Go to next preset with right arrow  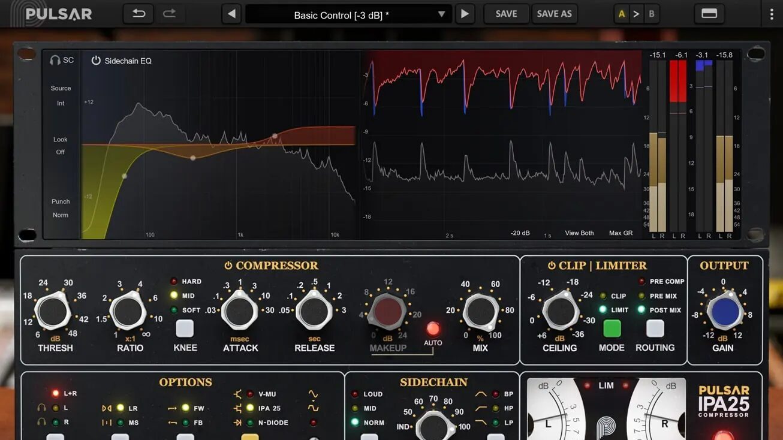click(x=465, y=14)
